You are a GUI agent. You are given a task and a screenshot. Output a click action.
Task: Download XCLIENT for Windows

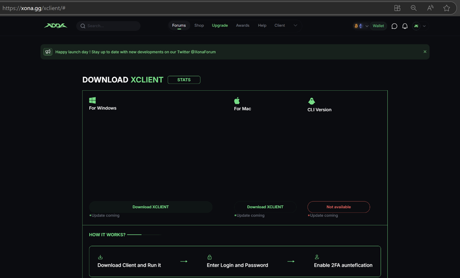point(151,207)
